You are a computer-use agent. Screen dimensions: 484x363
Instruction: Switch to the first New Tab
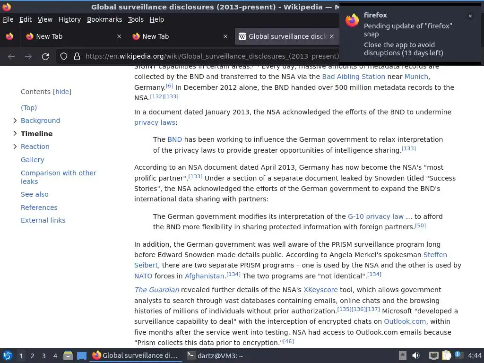73,36
